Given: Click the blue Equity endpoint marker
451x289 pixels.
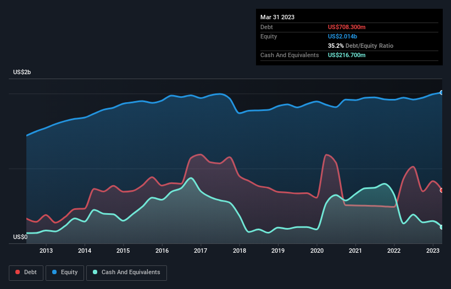Looking at the screenshot, I should pos(442,93).
